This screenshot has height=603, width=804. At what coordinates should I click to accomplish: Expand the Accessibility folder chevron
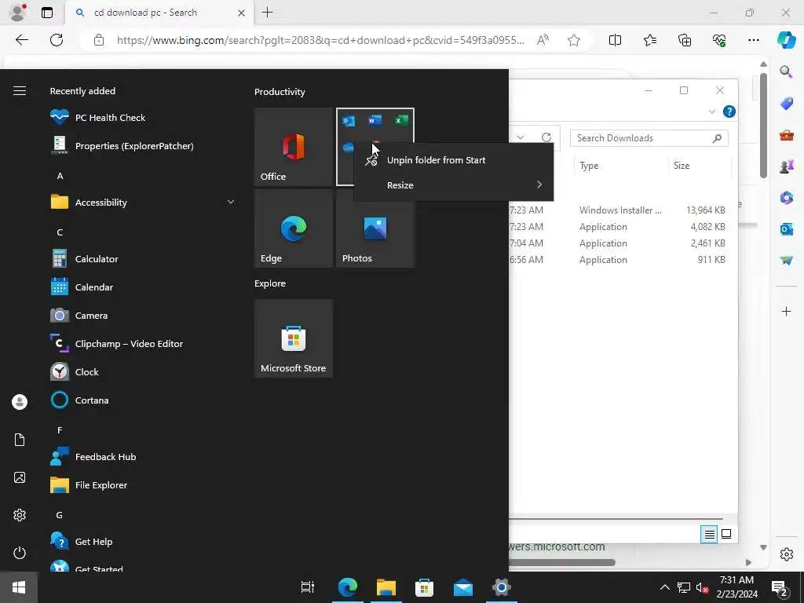(x=231, y=202)
